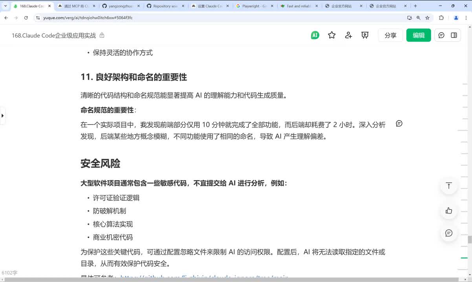Open the add collaborator icon
Viewport: 472px width, 282px height.
(348, 35)
